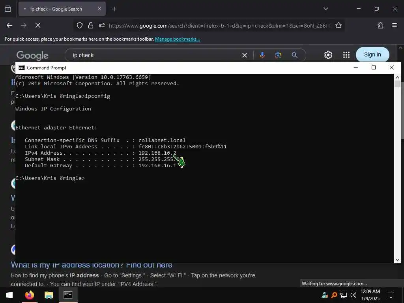The image size is (404, 303).
Task: Minimize the Firefox window
Action: 359,9
